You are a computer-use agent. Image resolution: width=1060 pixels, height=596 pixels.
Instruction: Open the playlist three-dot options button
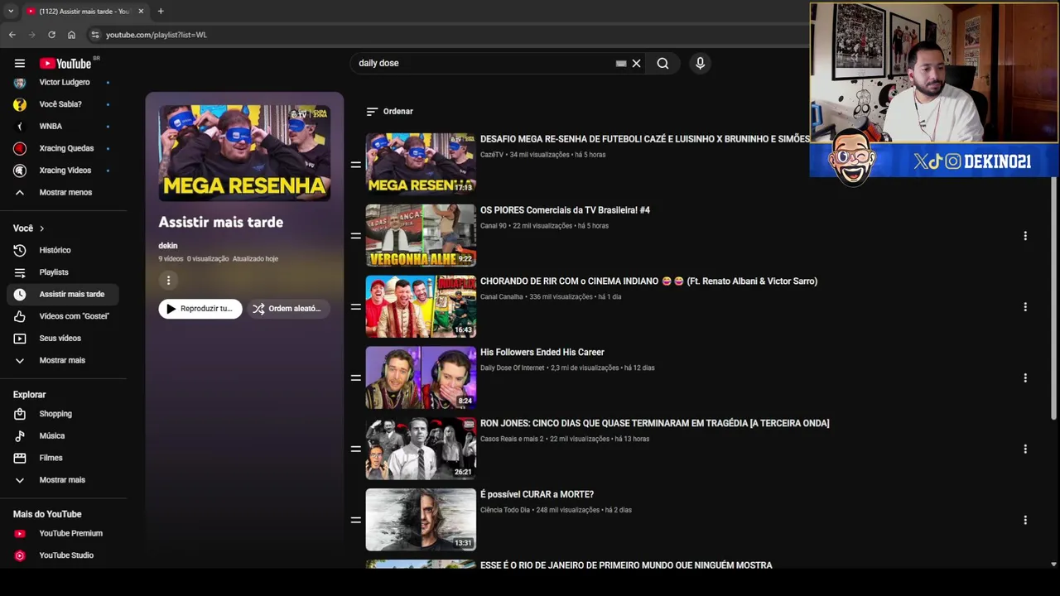point(168,280)
